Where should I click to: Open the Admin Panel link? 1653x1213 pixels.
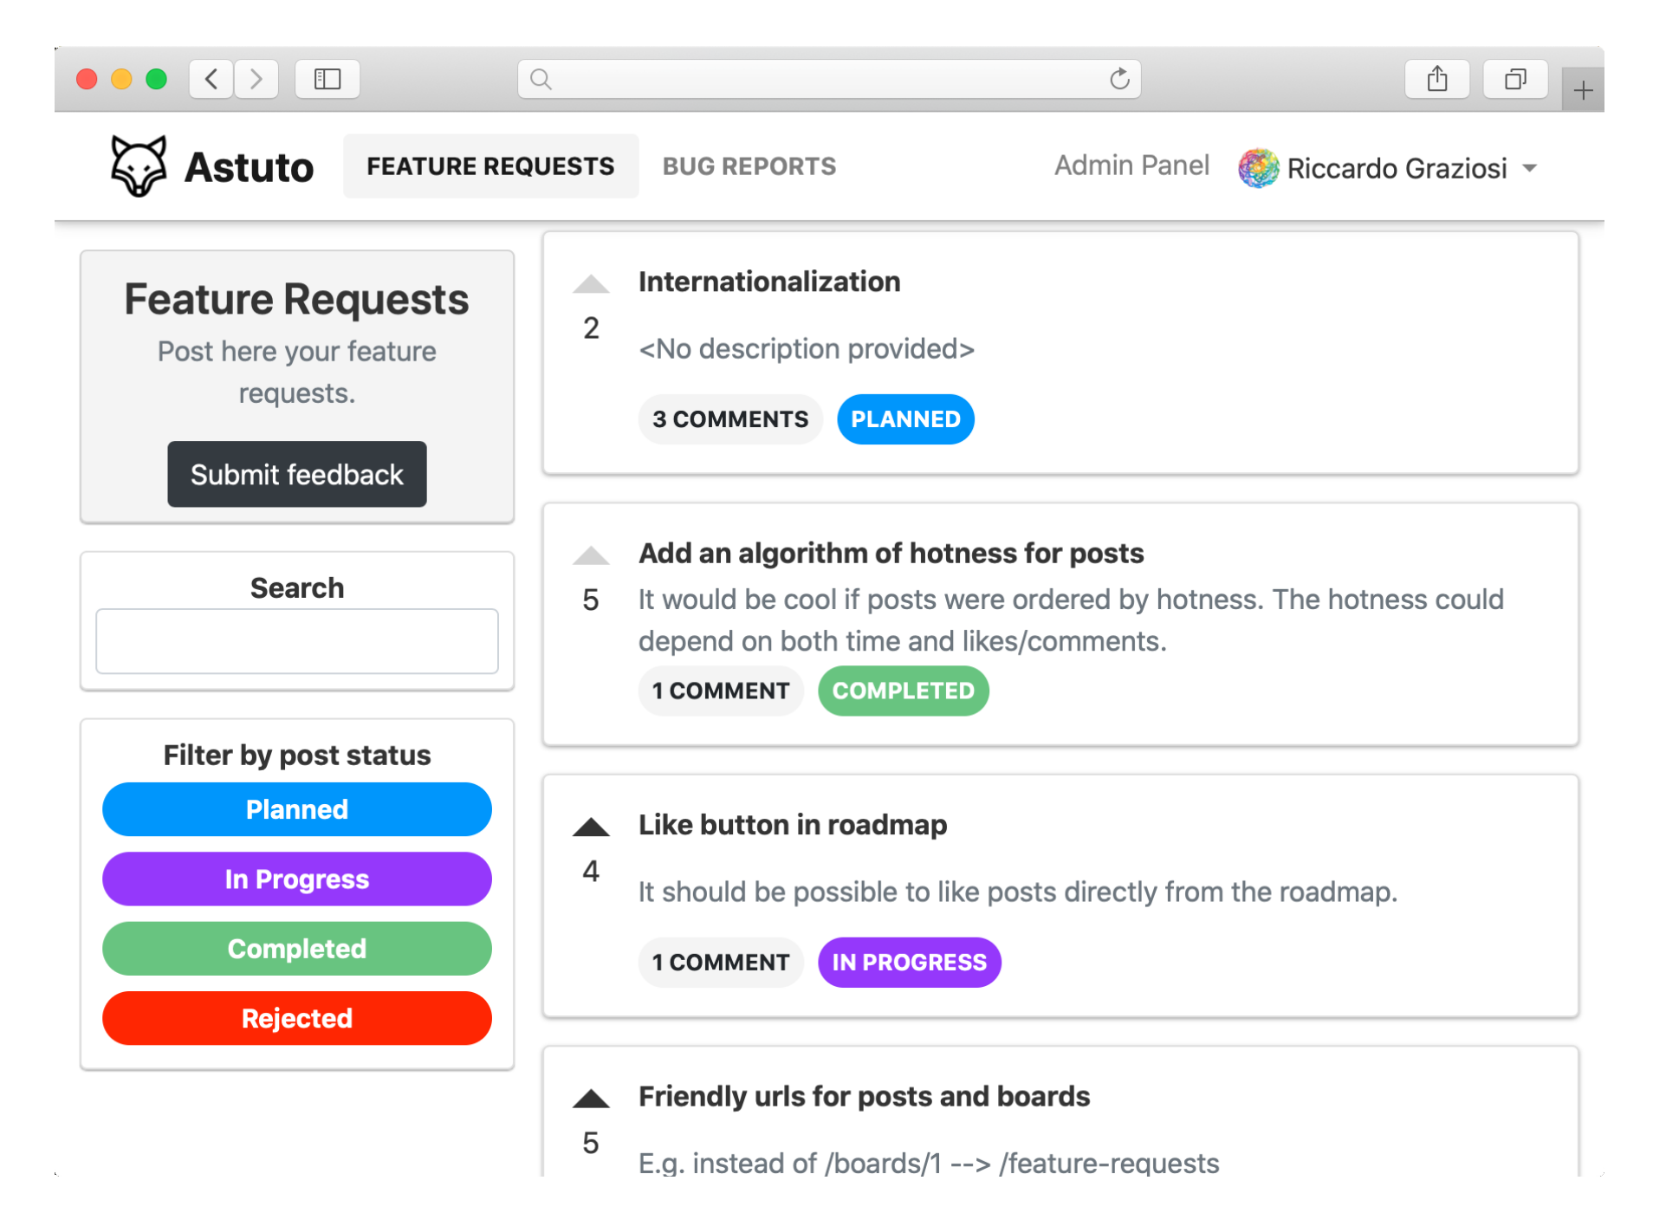(1131, 165)
